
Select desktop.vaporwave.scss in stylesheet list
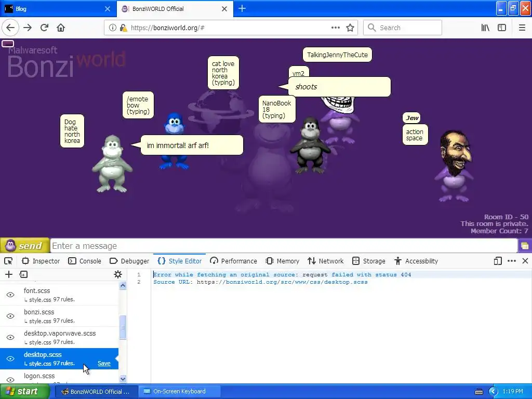(x=59, y=337)
